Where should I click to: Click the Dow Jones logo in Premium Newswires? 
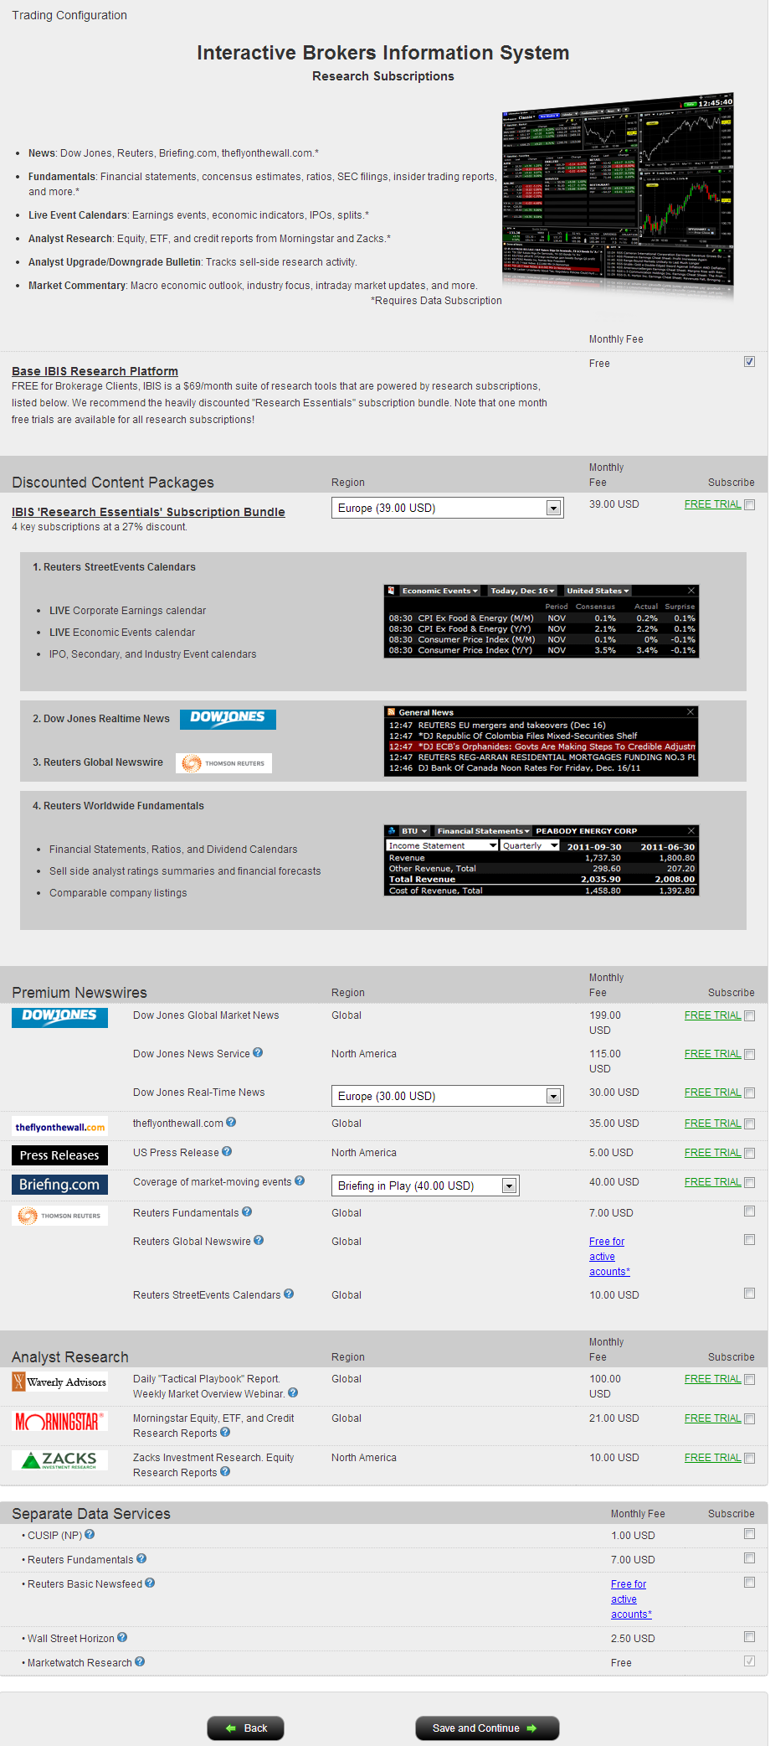click(59, 1017)
